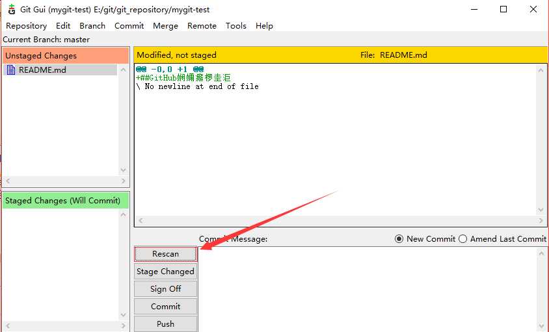The image size is (549, 332).
Task: Click the 'Modified, not staged' status label
Action: (176, 55)
